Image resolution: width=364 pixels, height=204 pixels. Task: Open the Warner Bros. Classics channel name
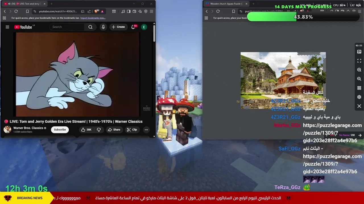28,128
